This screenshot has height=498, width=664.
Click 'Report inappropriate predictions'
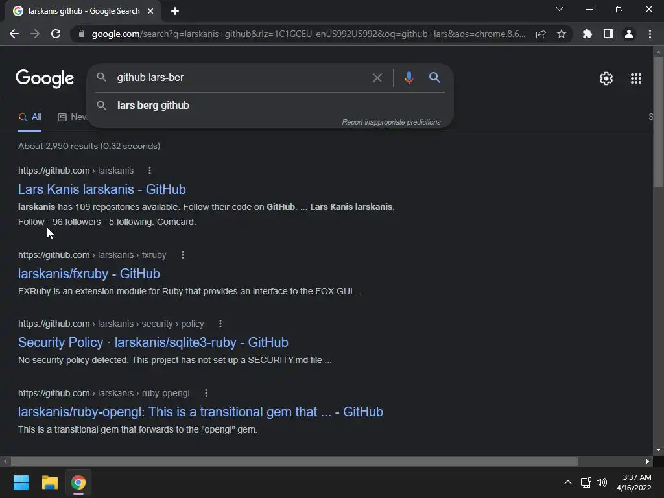click(391, 122)
